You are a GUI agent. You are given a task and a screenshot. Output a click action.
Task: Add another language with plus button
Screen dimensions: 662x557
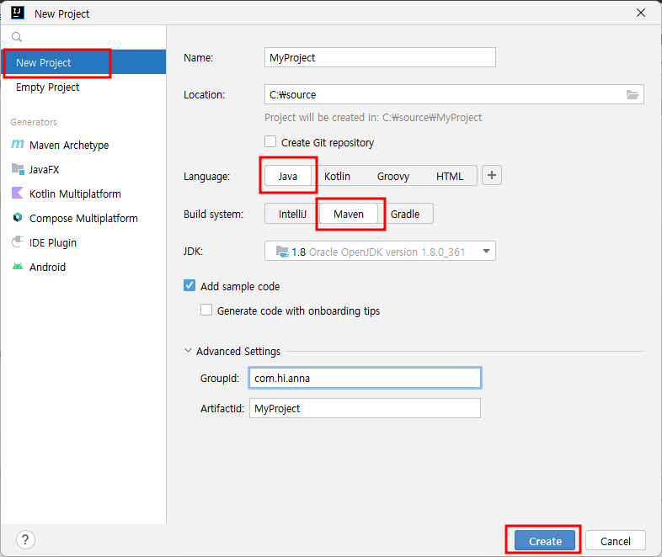coord(491,175)
